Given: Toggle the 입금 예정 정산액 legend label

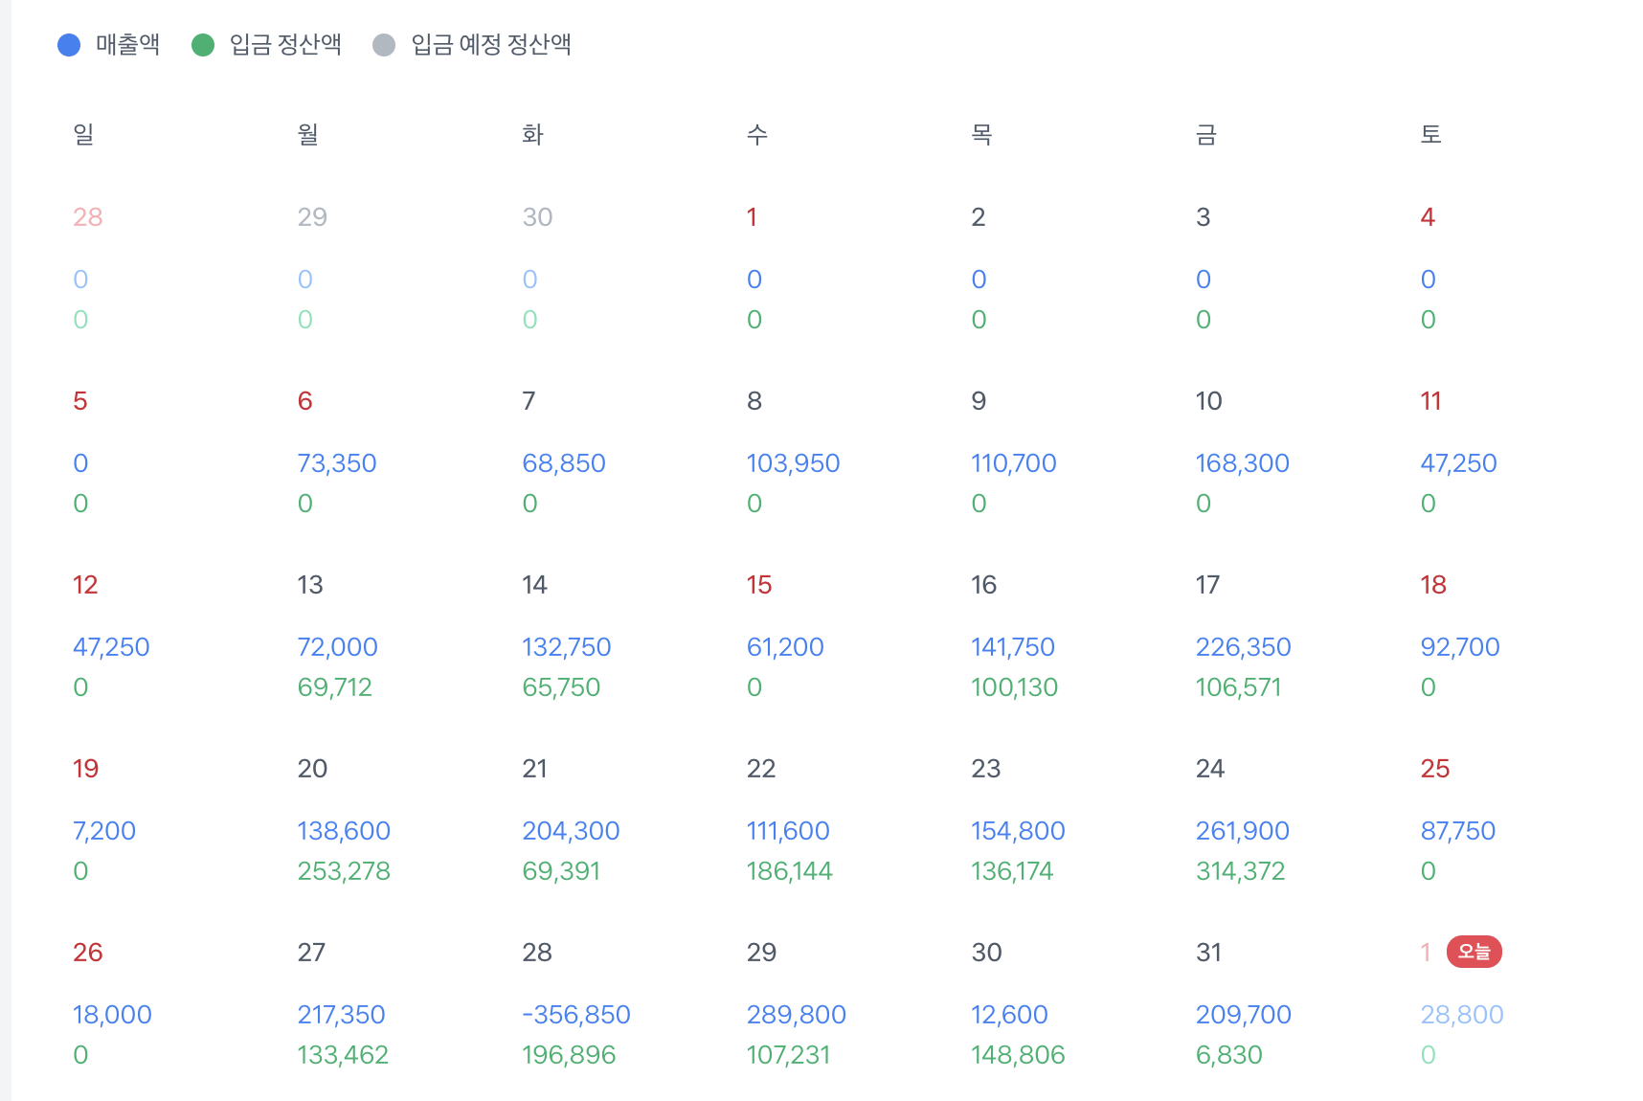Looking at the screenshot, I should coord(491,45).
